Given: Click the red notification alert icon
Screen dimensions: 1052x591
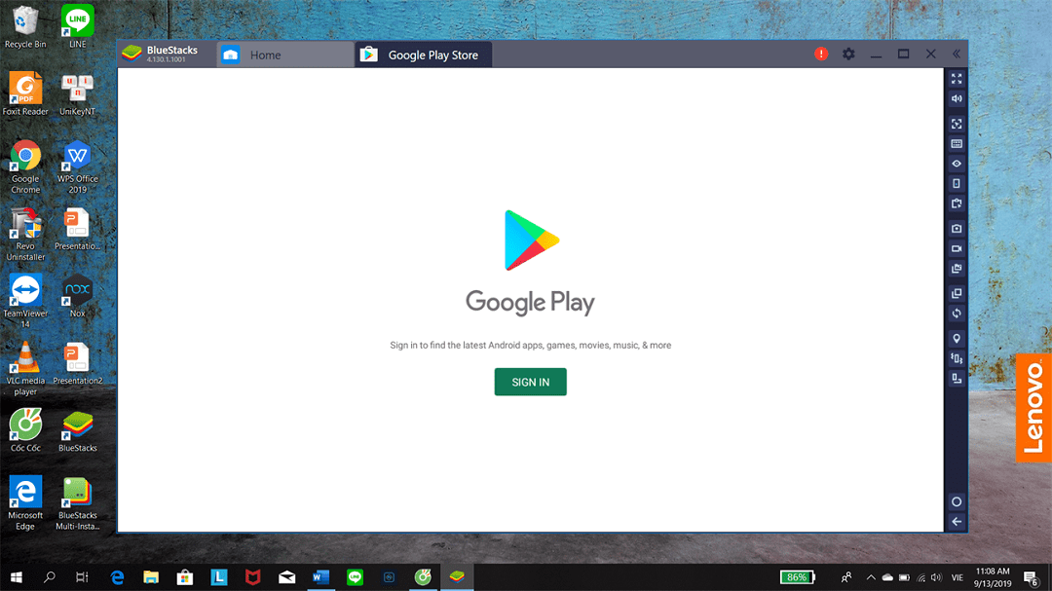Looking at the screenshot, I should (x=821, y=55).
